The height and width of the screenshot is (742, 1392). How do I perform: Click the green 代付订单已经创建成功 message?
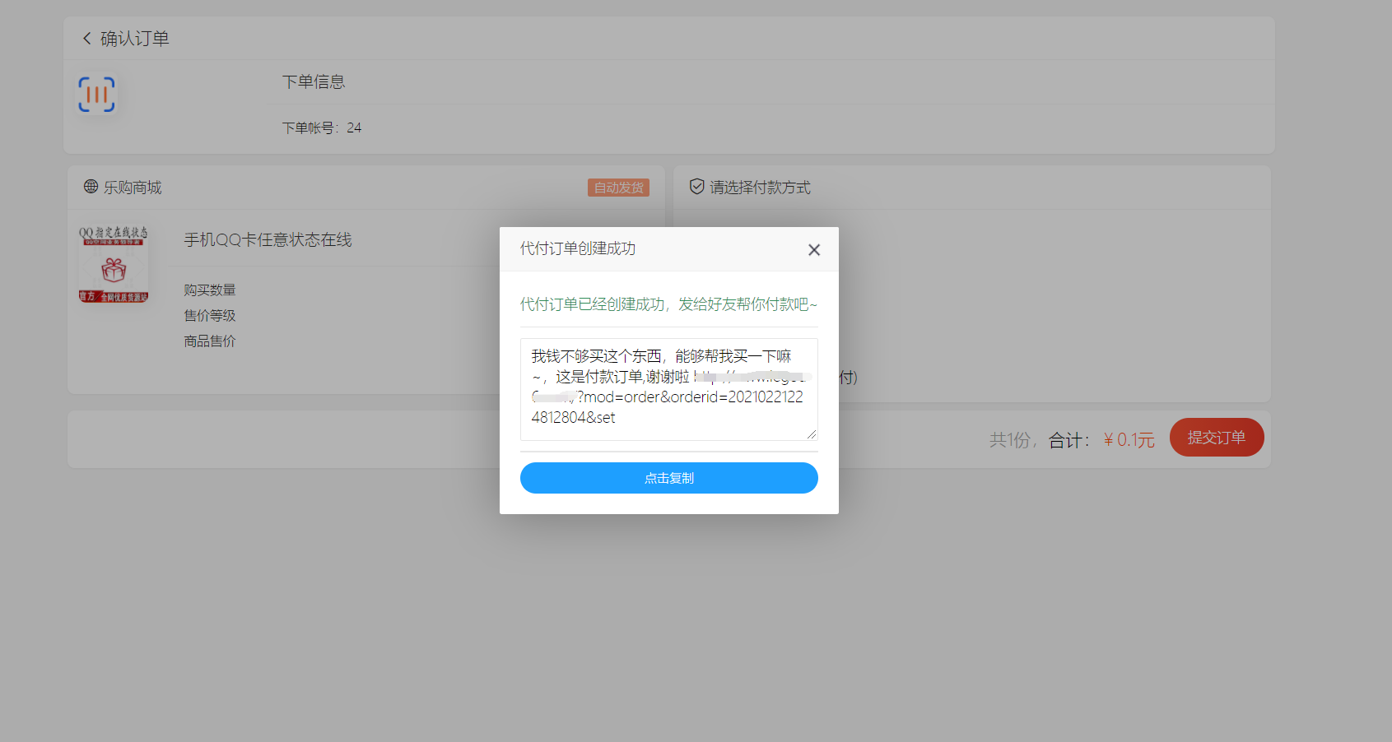668,304
